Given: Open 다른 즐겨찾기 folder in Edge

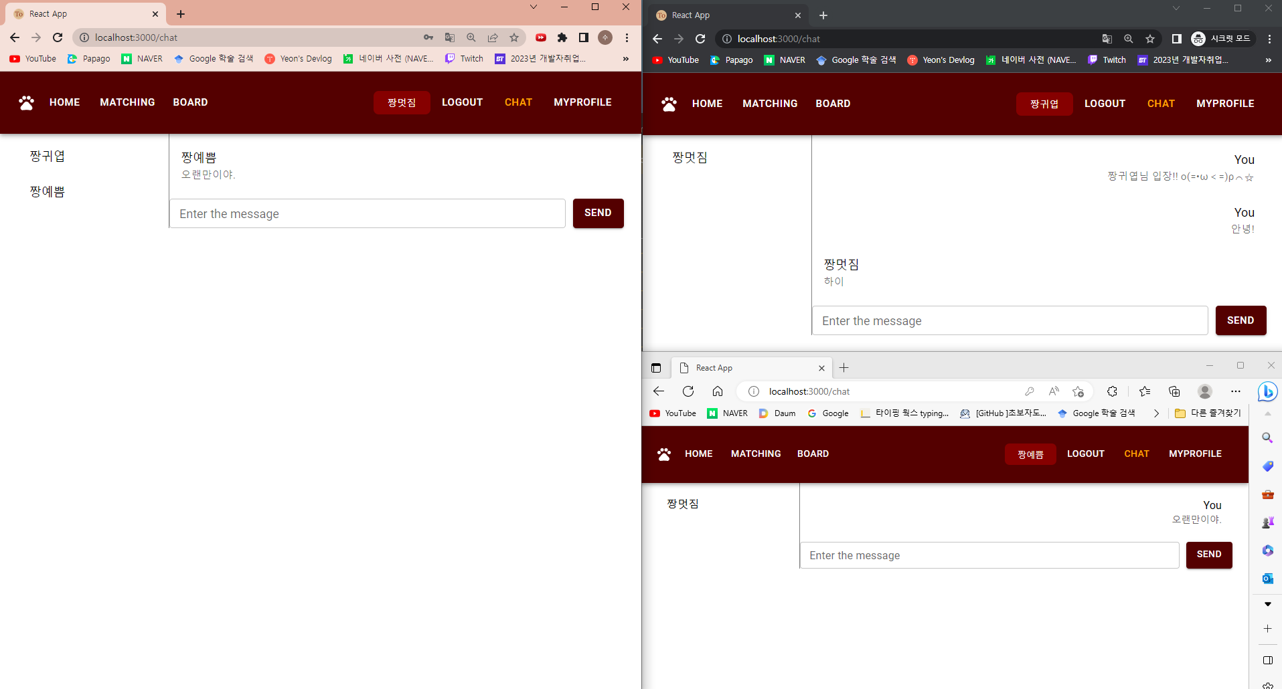Looking at the screenshot, I should 1208,413.
